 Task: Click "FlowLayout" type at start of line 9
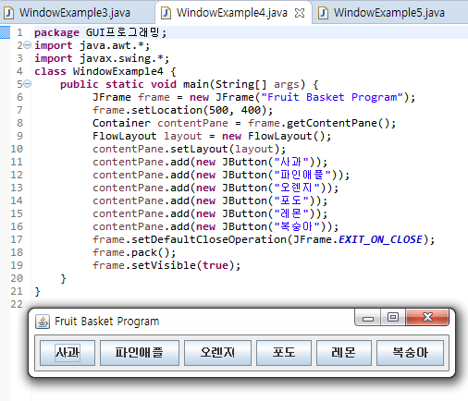point(125,136)
